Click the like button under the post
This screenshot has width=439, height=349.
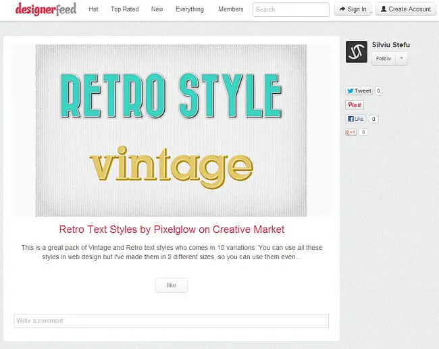coord(172,285)
